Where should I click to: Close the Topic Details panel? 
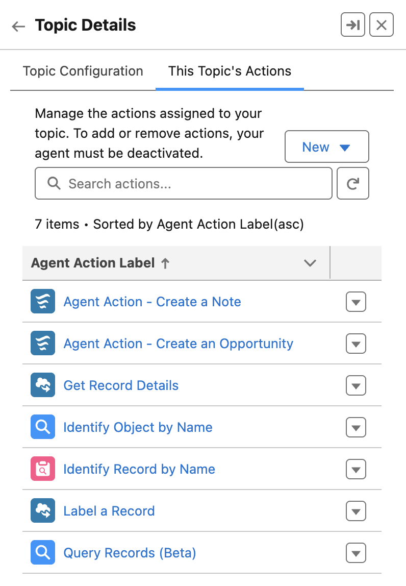click(x=382, y=25)
